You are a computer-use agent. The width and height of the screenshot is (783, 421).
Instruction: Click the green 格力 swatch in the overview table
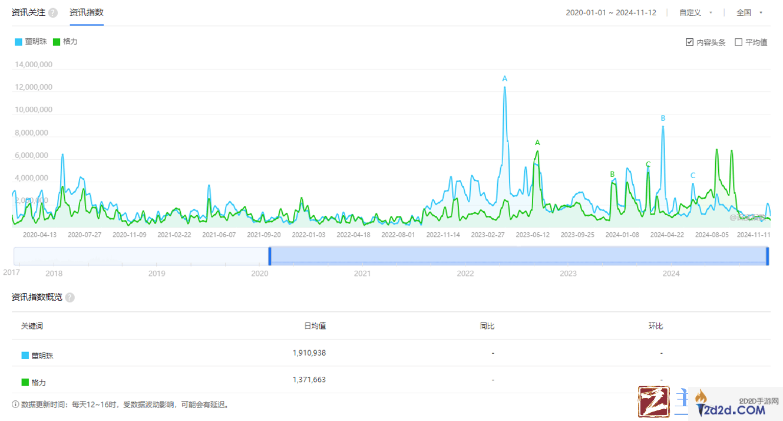(25, 382)
